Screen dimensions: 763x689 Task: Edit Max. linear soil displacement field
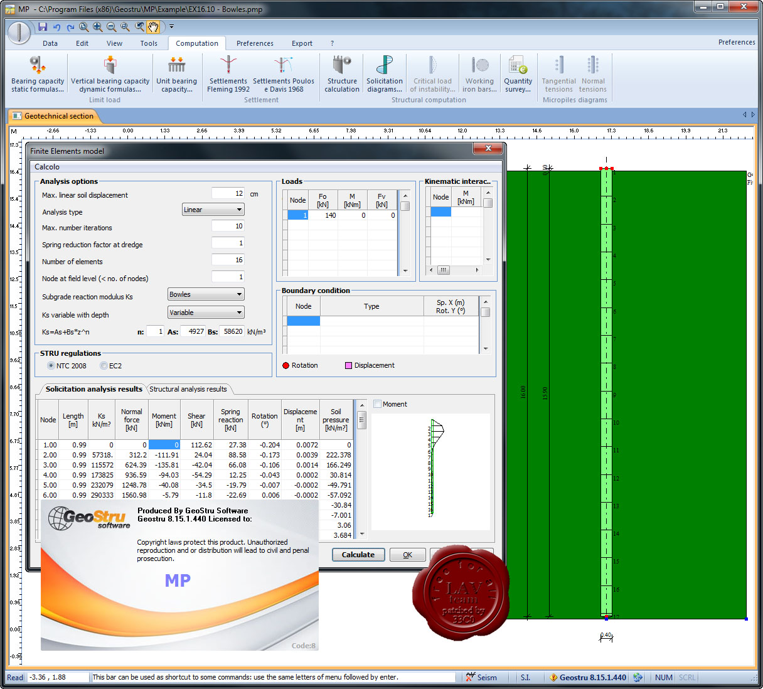pyautogui.click(x=228, y=194)
